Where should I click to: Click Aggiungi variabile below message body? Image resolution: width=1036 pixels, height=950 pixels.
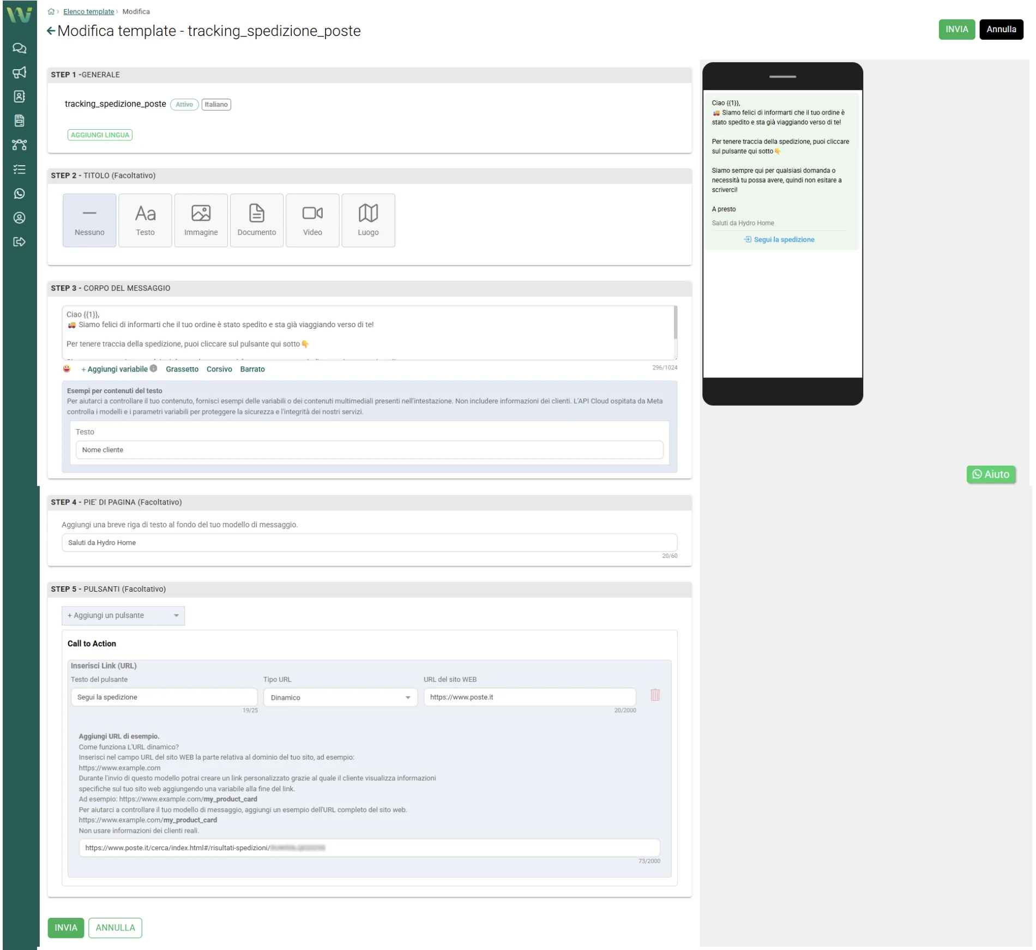[117, 369]
